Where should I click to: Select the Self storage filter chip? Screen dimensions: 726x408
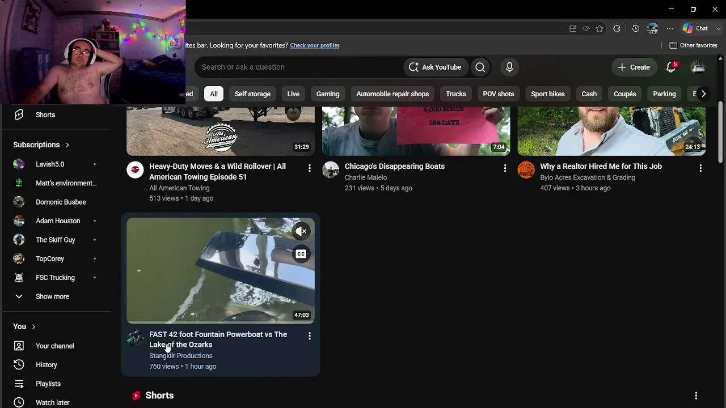tap(252, 94)
